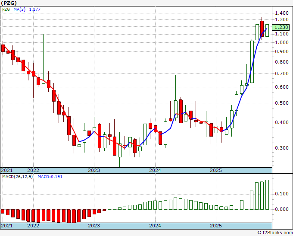Click the MA(3) indicator label

tap(19, 9)
